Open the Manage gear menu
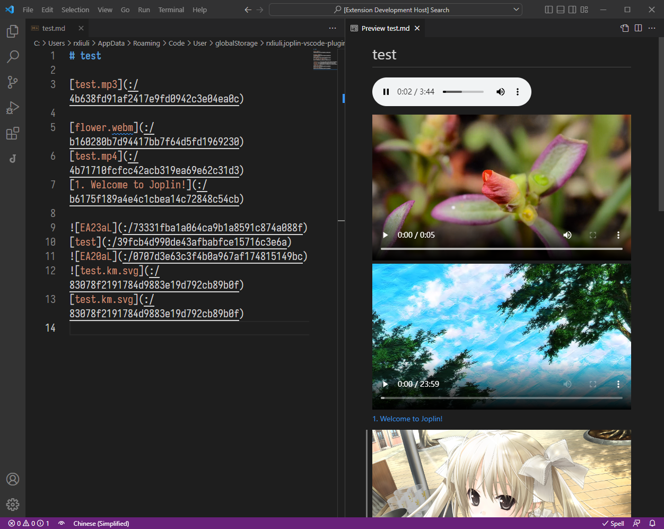The width and height of the screenshot is (664, 529). click(x=13, y=505)
